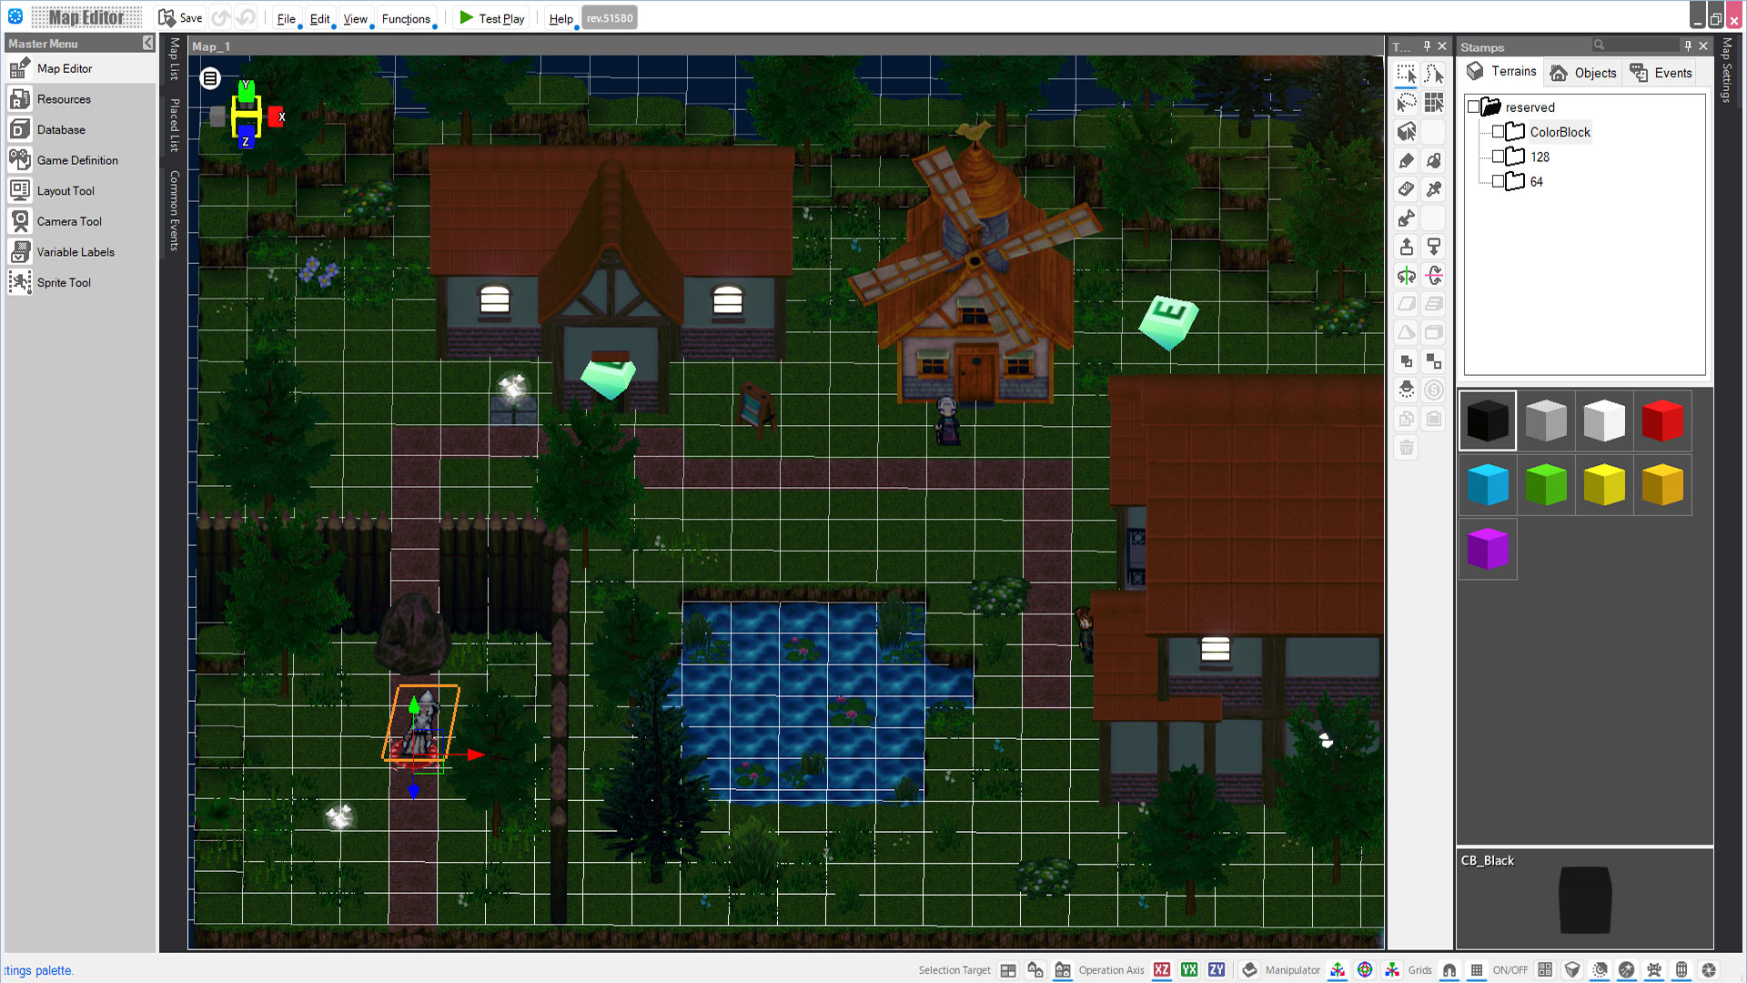Viewport: 1747px width, 983px height.
Task: Toggle the ZY operation axis
Action: 1217,970
